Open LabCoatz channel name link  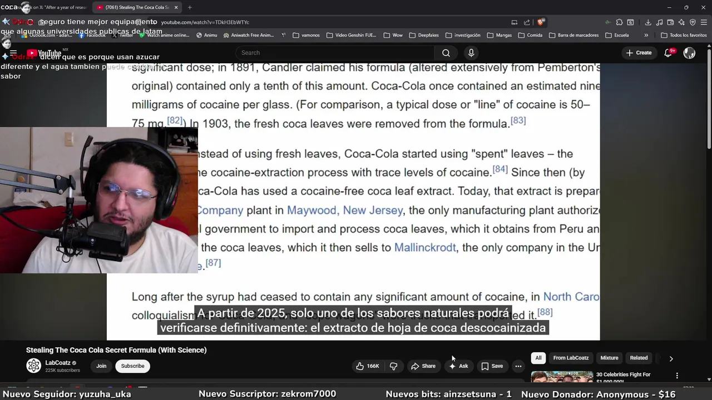coord(58,363)
